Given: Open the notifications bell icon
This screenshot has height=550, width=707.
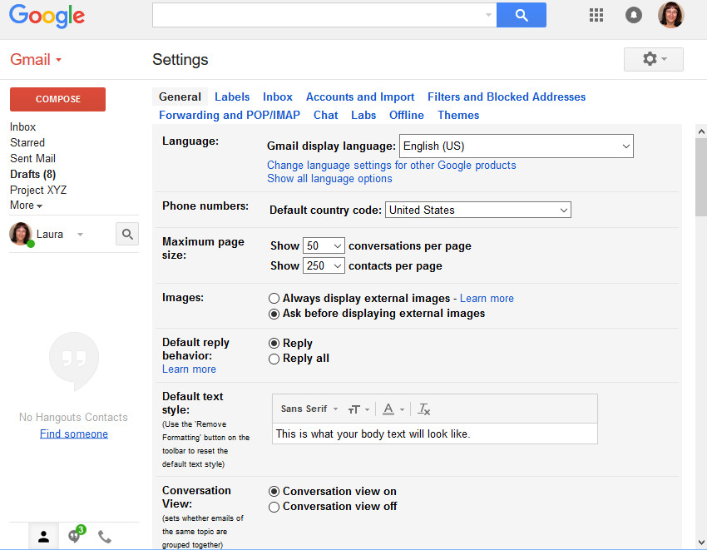Looking at the screenshot, I should (634, 15).
